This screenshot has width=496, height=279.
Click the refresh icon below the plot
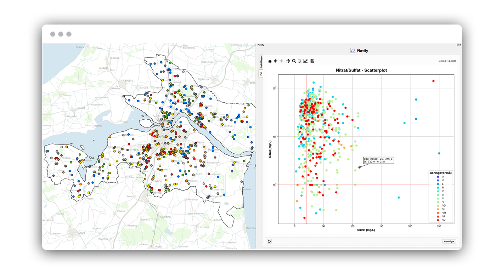269,241
